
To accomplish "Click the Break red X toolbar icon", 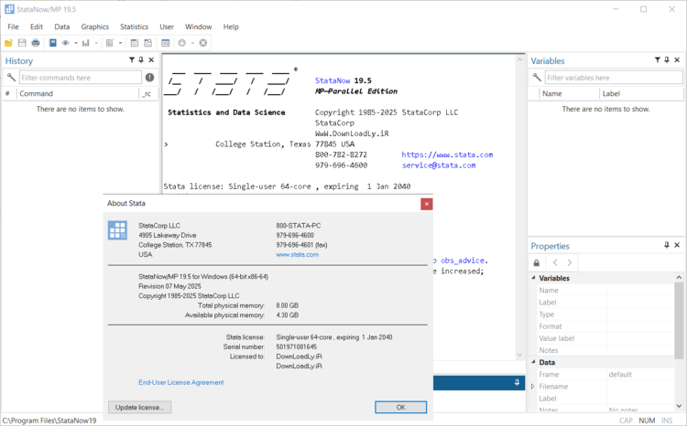I will tap(203, 43).
